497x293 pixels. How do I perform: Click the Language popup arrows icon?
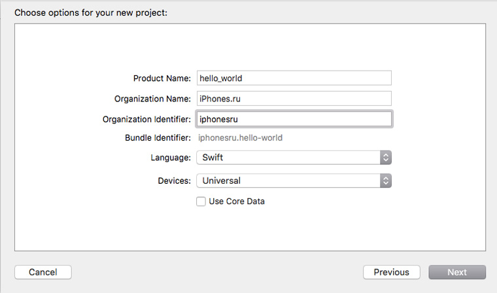(x=386, y=158)
